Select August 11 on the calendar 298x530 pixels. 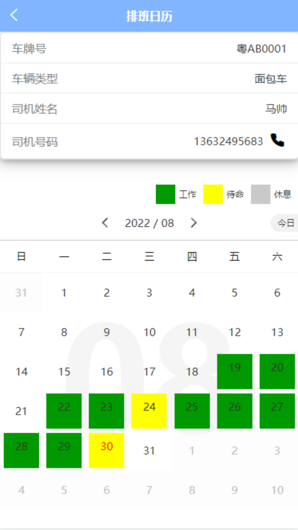pyautogui.click(x=192, y=332)
